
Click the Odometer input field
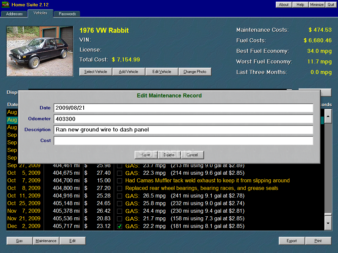tap(183, 119)
